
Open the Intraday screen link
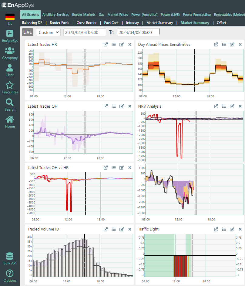point(132,23)
